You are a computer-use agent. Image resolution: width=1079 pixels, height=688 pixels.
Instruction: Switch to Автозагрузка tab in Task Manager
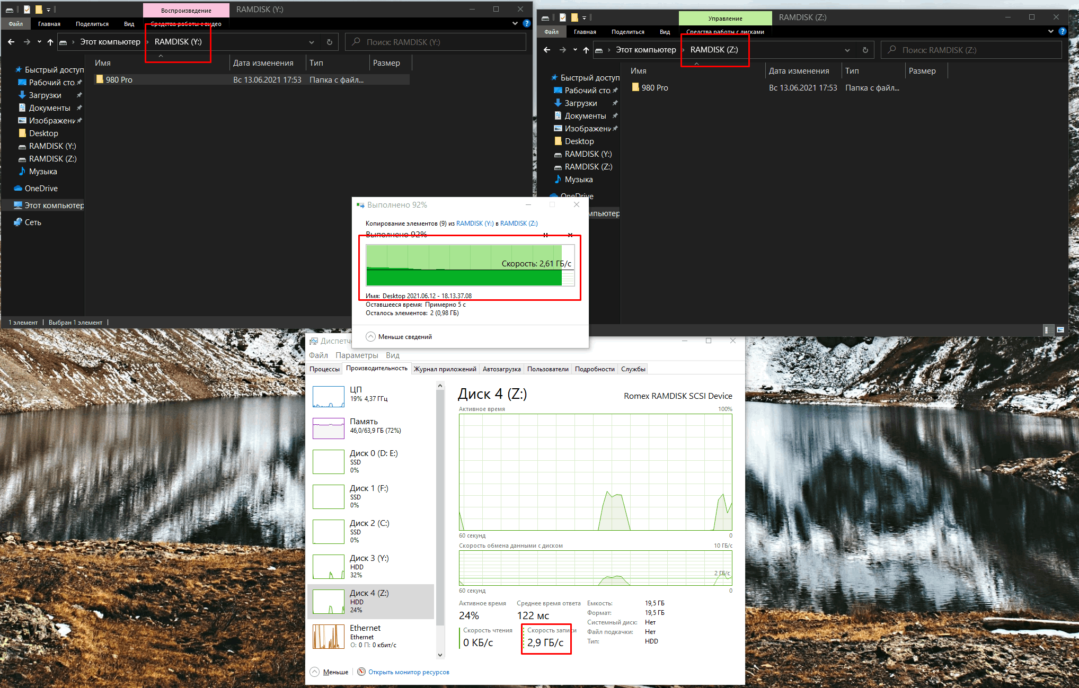pos(501,369)
